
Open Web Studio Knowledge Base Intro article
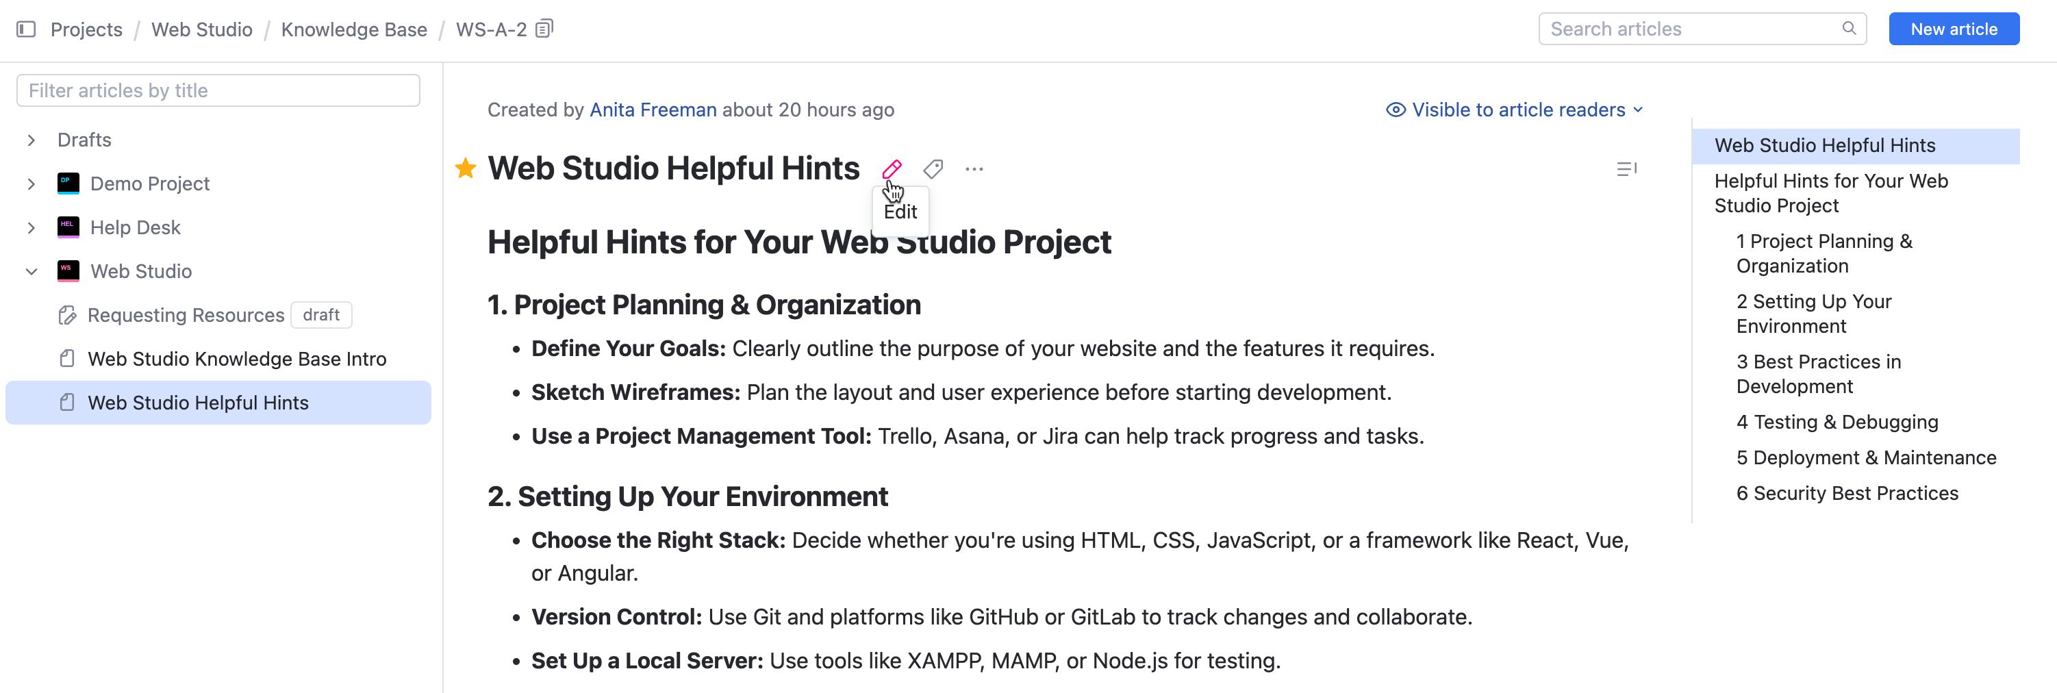(236, 360)
